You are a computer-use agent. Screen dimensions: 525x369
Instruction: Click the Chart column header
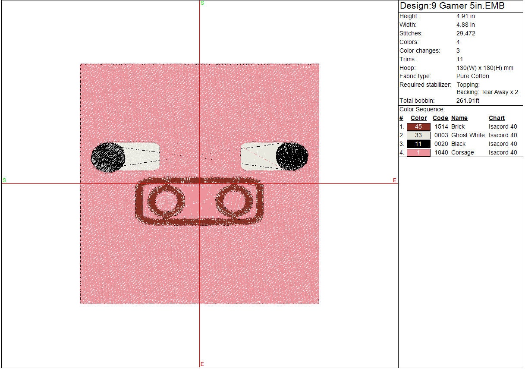(497, 118)
